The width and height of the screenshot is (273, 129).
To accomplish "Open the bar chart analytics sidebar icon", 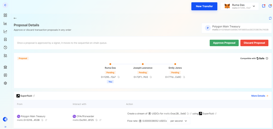I will [5, 23].
